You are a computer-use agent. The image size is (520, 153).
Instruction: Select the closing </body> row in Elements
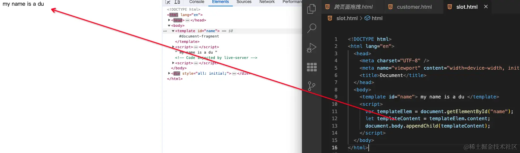tap(179, 68)
